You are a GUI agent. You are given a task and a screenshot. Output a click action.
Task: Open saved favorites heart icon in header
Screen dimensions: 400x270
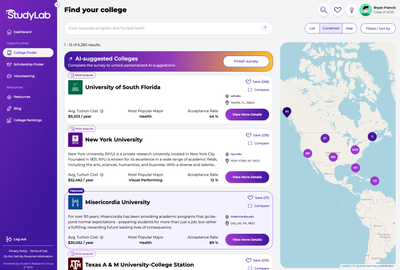click(337, 10)
